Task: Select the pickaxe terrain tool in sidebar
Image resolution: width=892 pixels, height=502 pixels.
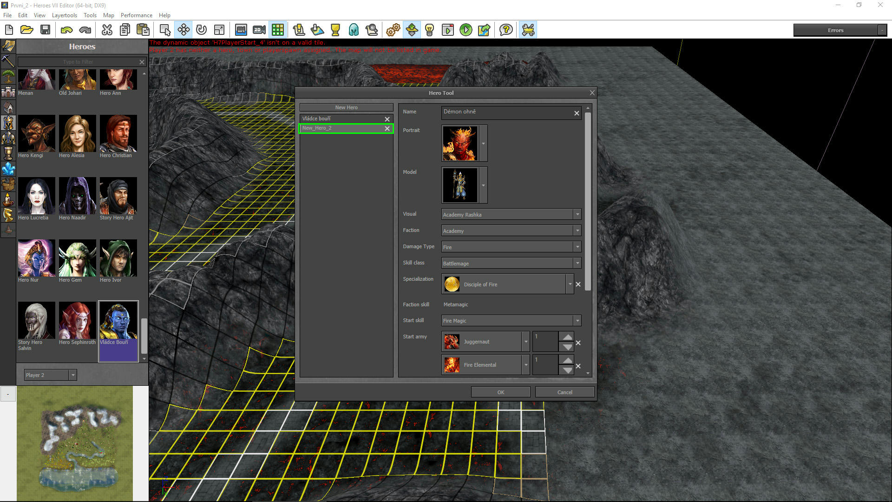Action: click(x=8, y=60)
